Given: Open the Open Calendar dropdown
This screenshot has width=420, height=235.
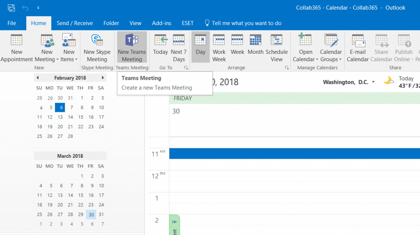Looking at the screenshot, I should pos(305,48).
